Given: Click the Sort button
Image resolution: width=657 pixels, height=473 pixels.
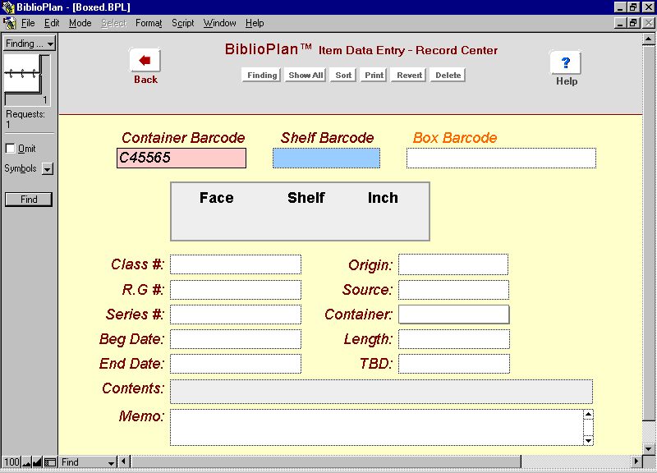Looking at the screenshot, I should pos(343,76).
